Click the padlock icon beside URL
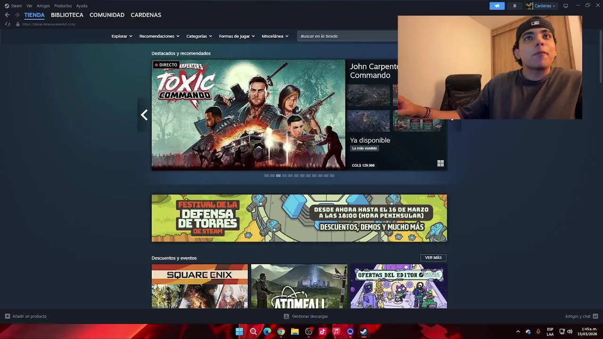603x339 pixels. pyautogui.click(x=18, y=24)
